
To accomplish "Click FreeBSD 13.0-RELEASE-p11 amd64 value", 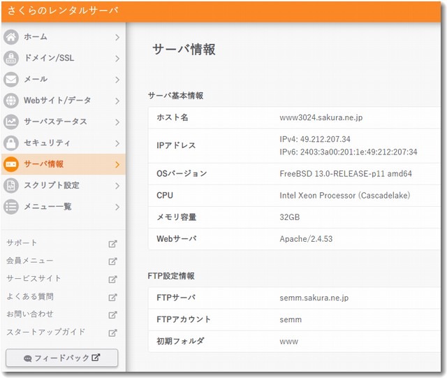I will tap(346, 174).
